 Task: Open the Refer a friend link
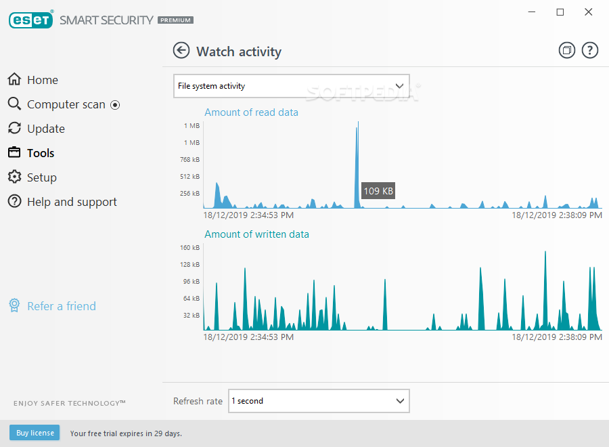pyautogui.click(x=62, y=306)
